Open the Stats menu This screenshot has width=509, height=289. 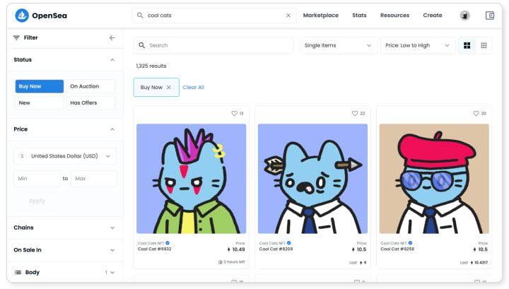[x=359, y=16]
